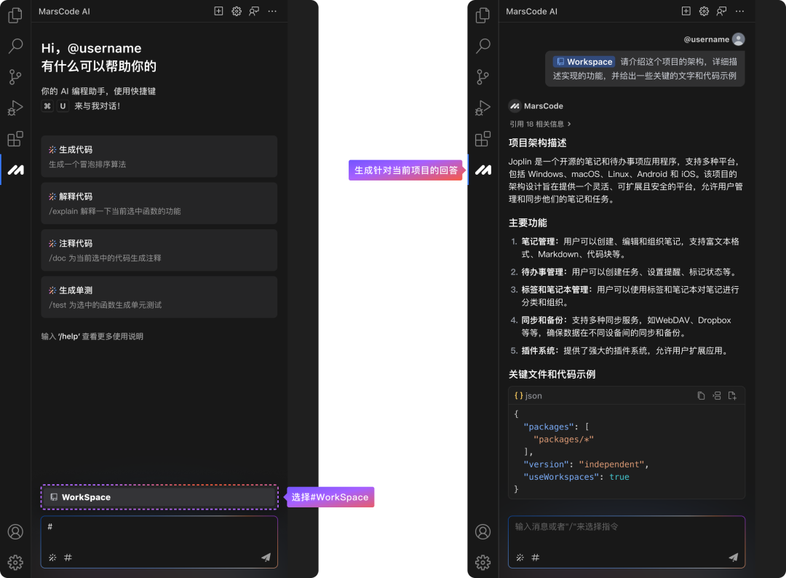
Task: Click MarsCode responder name label
Action: tap(544, 106)
